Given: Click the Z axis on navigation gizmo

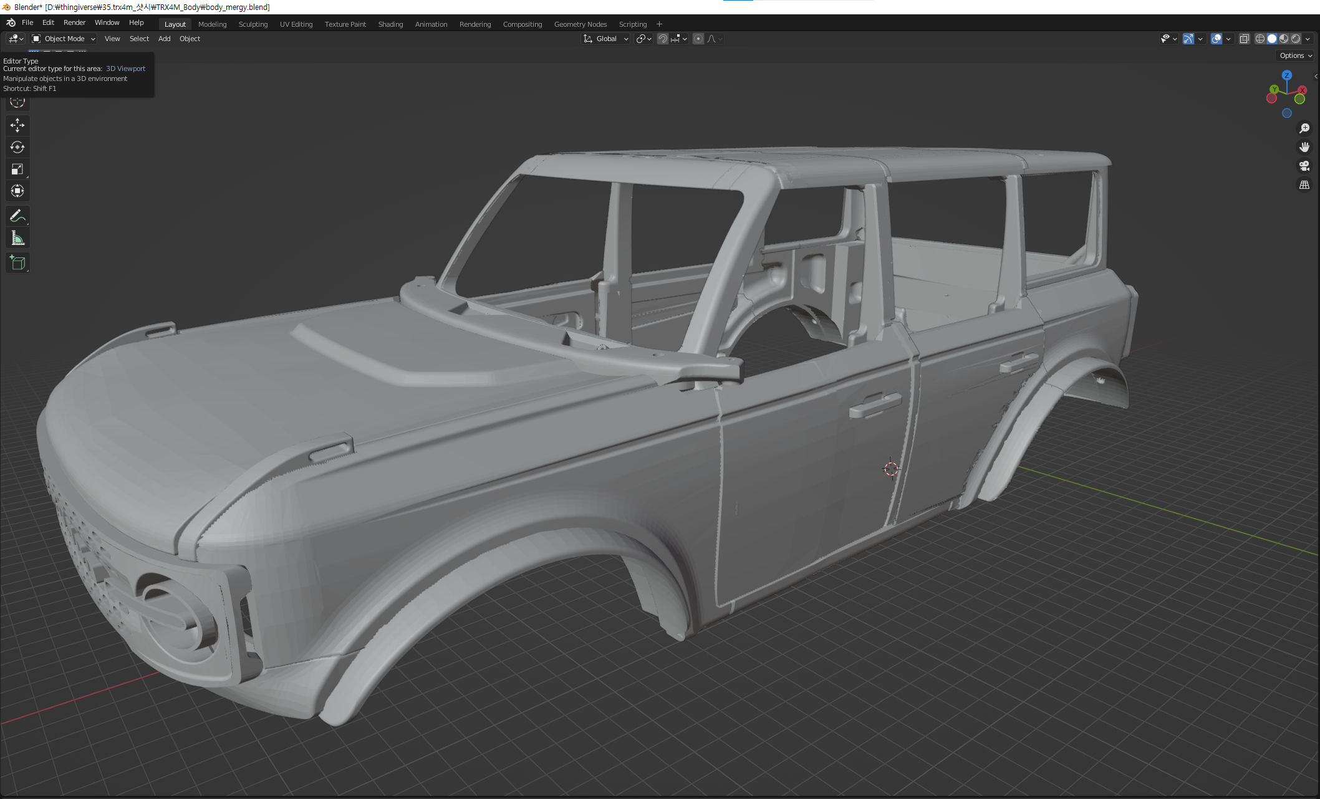Looking at the screenshot, I should click(x=1286, y=75).
